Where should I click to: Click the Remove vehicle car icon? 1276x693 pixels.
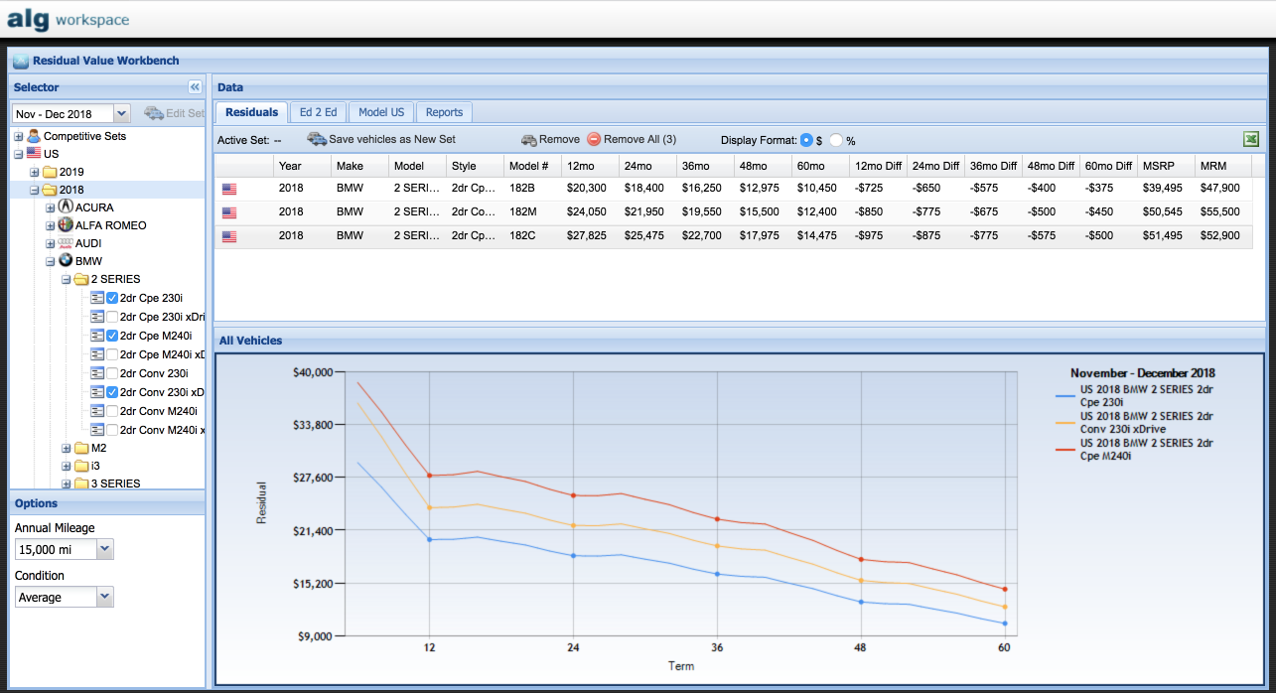(529, 140)
